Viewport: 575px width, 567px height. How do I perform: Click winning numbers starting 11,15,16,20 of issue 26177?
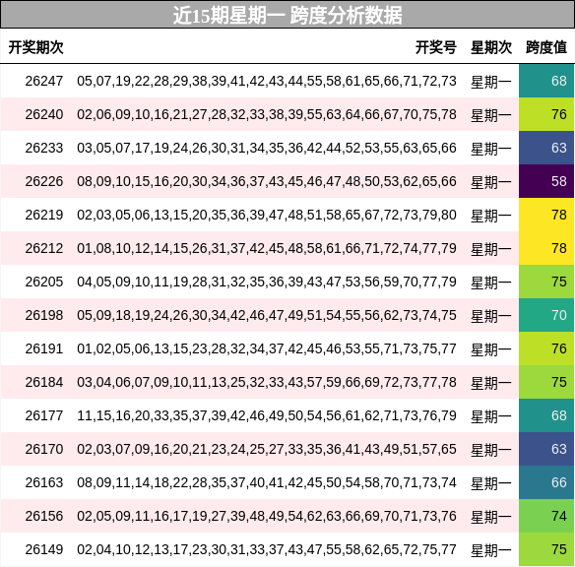[267, 415]
